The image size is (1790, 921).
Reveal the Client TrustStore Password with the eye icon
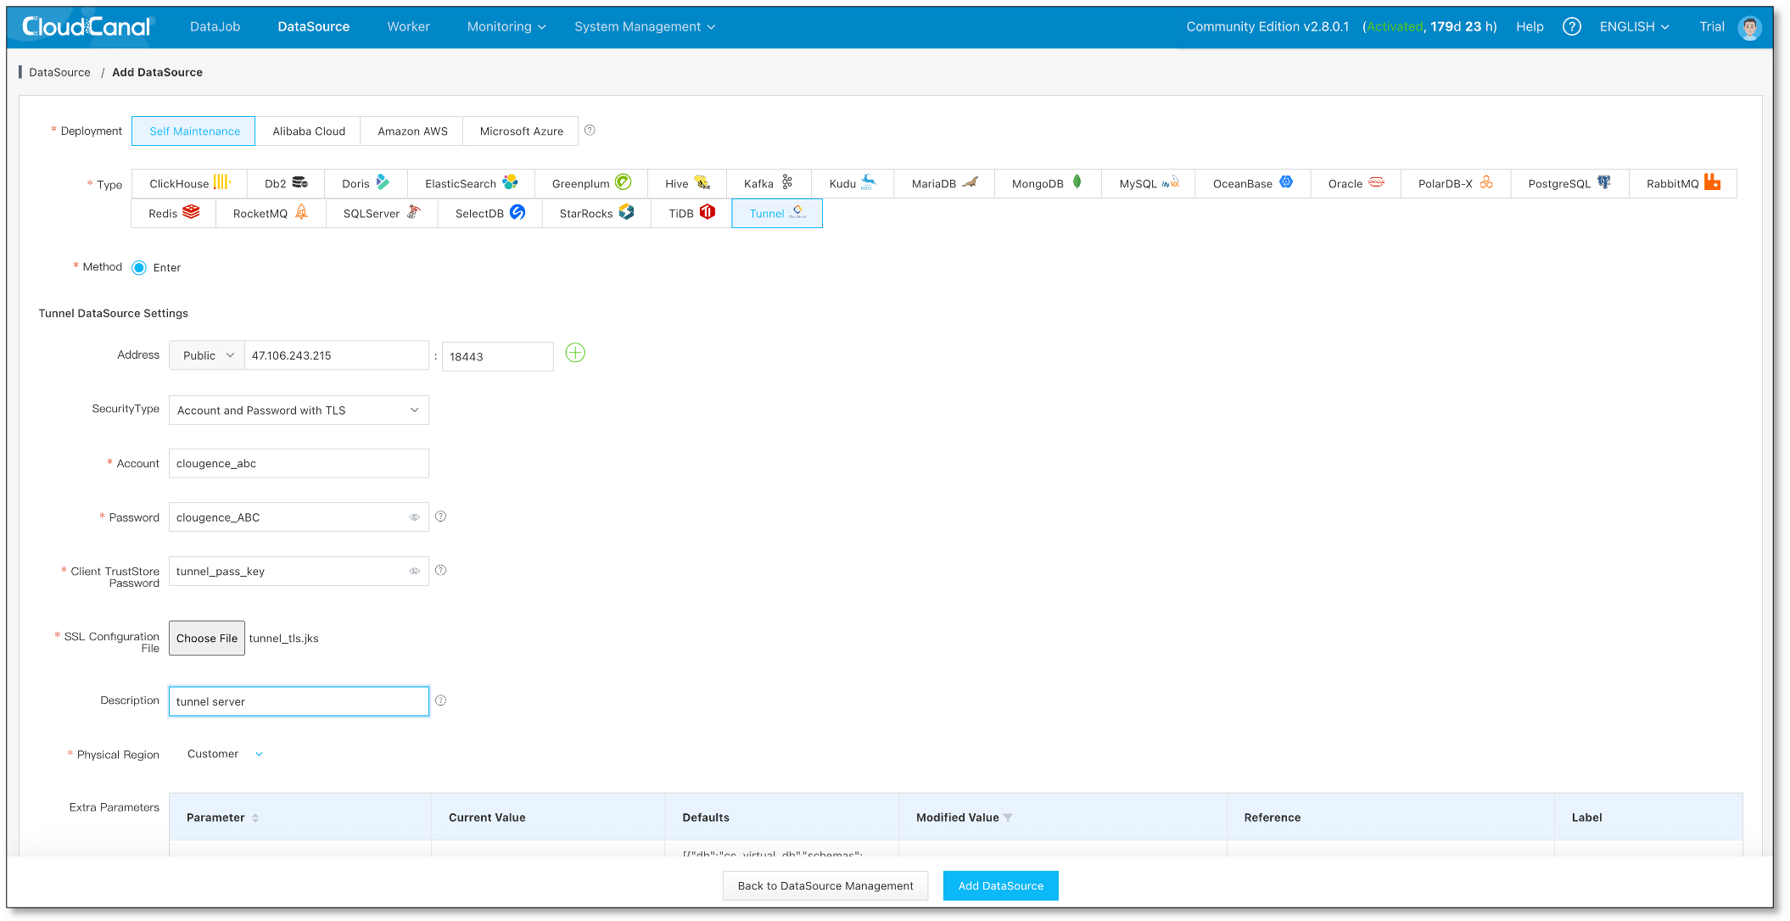(415, 572)
